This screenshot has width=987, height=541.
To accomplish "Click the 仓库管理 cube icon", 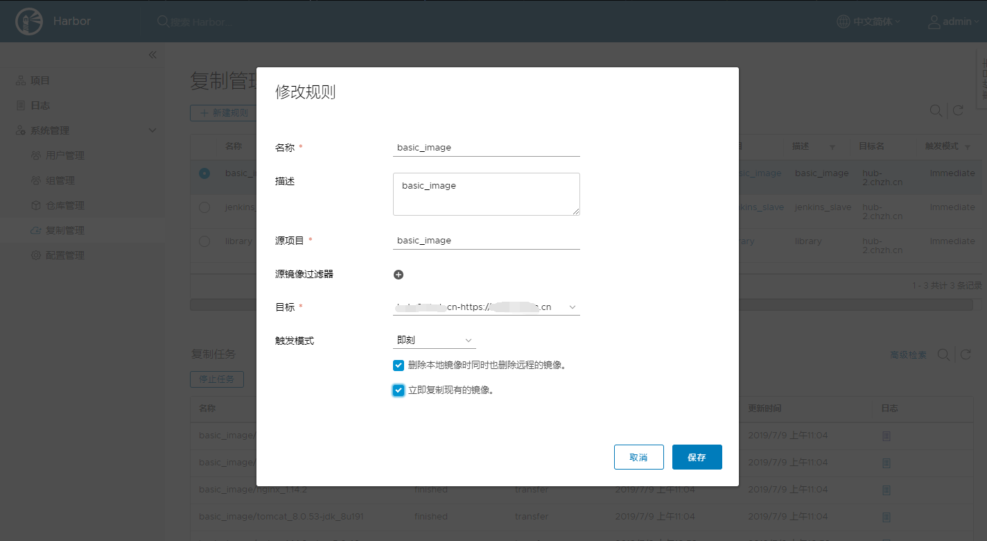I will 36,205.
